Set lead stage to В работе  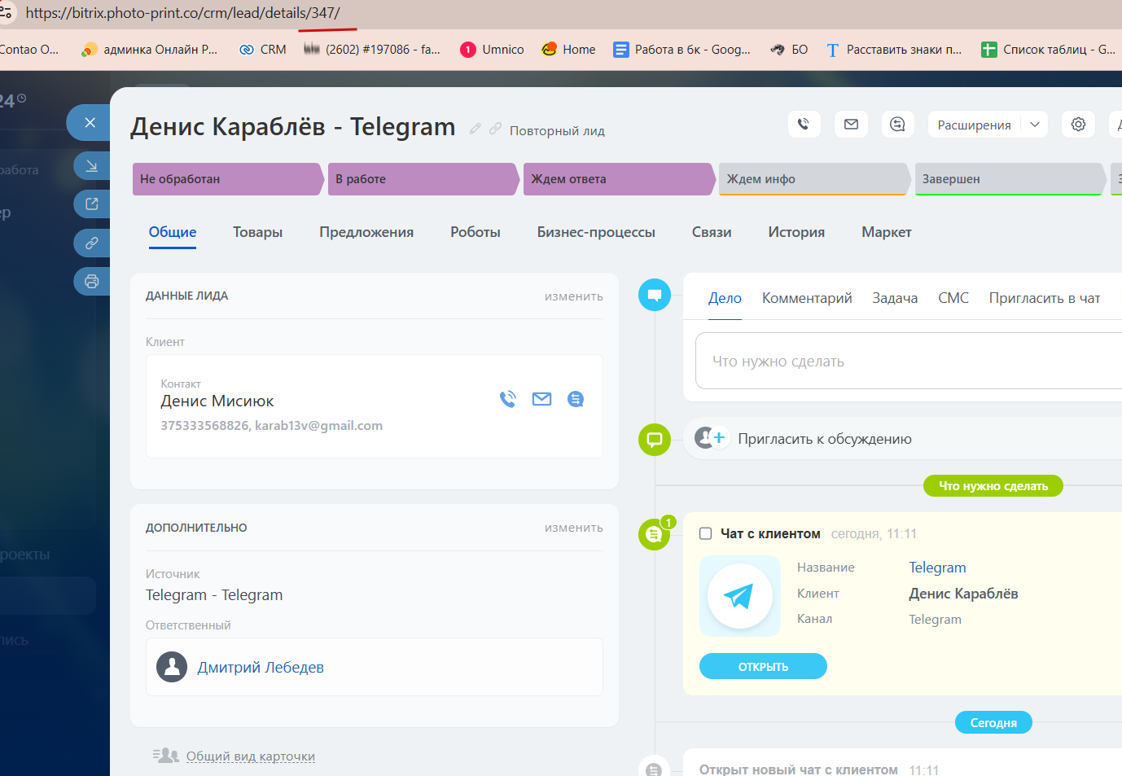(423, 179)
